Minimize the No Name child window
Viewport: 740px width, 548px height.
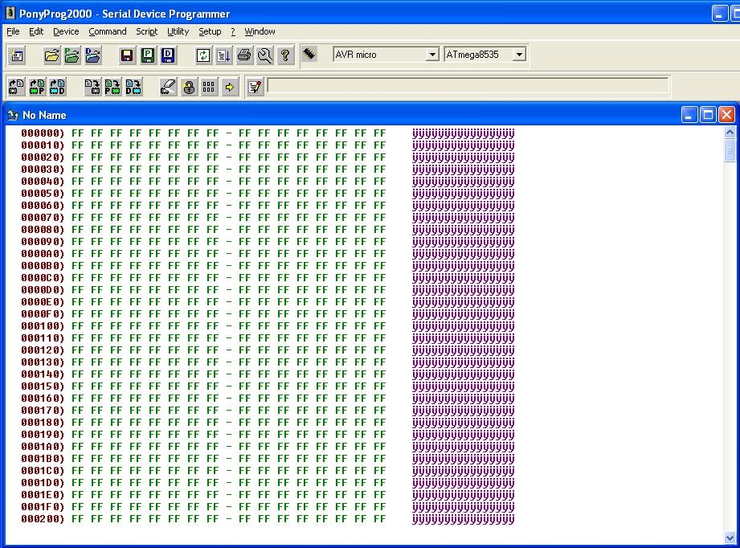point(689,115)
